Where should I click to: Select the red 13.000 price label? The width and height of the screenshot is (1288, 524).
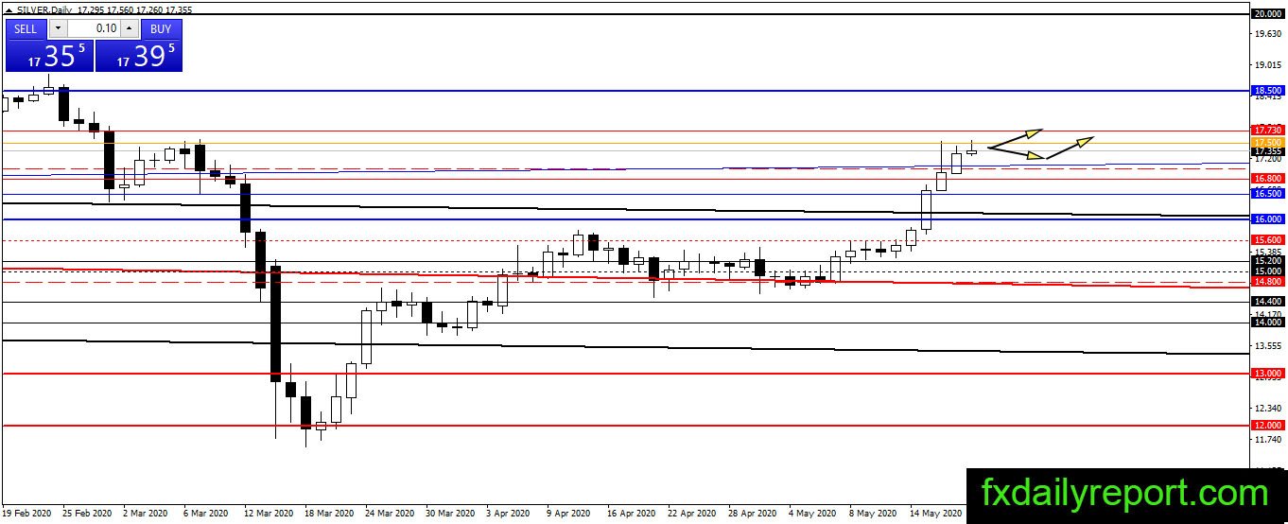pyautogui.click(x=1267, y=374)
